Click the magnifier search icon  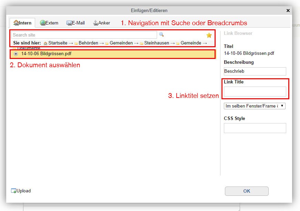161,35
